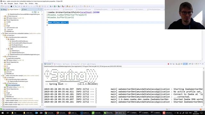Click the New file toolbar icon
Image resolution: width=205 pixels, height=115 pixels.
click(x=2, y=6)
